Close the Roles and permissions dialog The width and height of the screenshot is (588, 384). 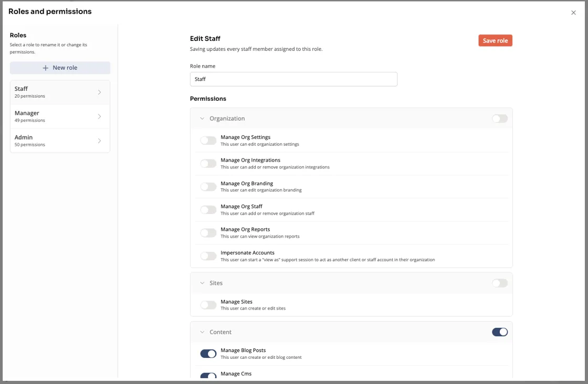pos(573,13)
